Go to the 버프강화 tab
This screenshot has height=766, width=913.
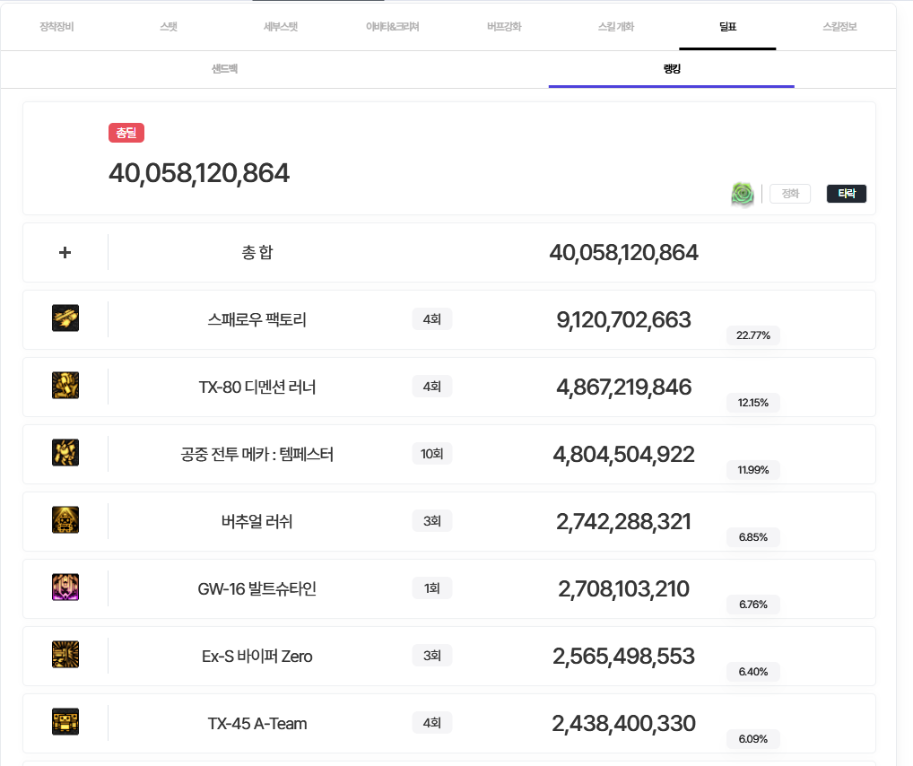[x=504, y=27]
